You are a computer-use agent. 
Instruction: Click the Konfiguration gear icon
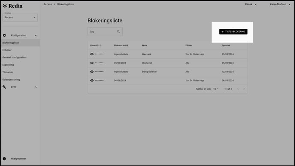(x=4, y=35)
